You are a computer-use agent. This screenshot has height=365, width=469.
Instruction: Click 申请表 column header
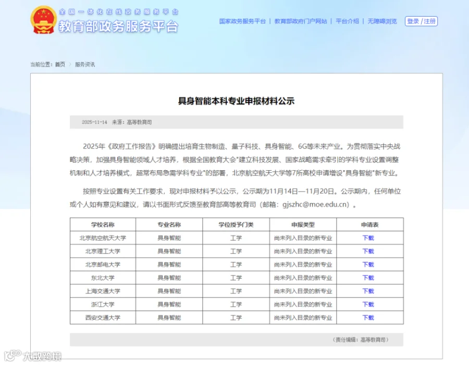click(x=369, y=224)
